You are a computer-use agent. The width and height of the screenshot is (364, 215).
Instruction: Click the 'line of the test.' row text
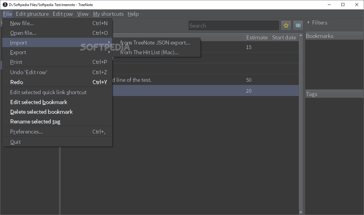pyautogui.click(x=133, y=80)
